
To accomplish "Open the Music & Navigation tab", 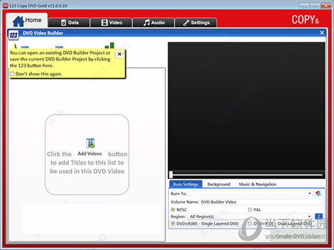I will point(257,184).
